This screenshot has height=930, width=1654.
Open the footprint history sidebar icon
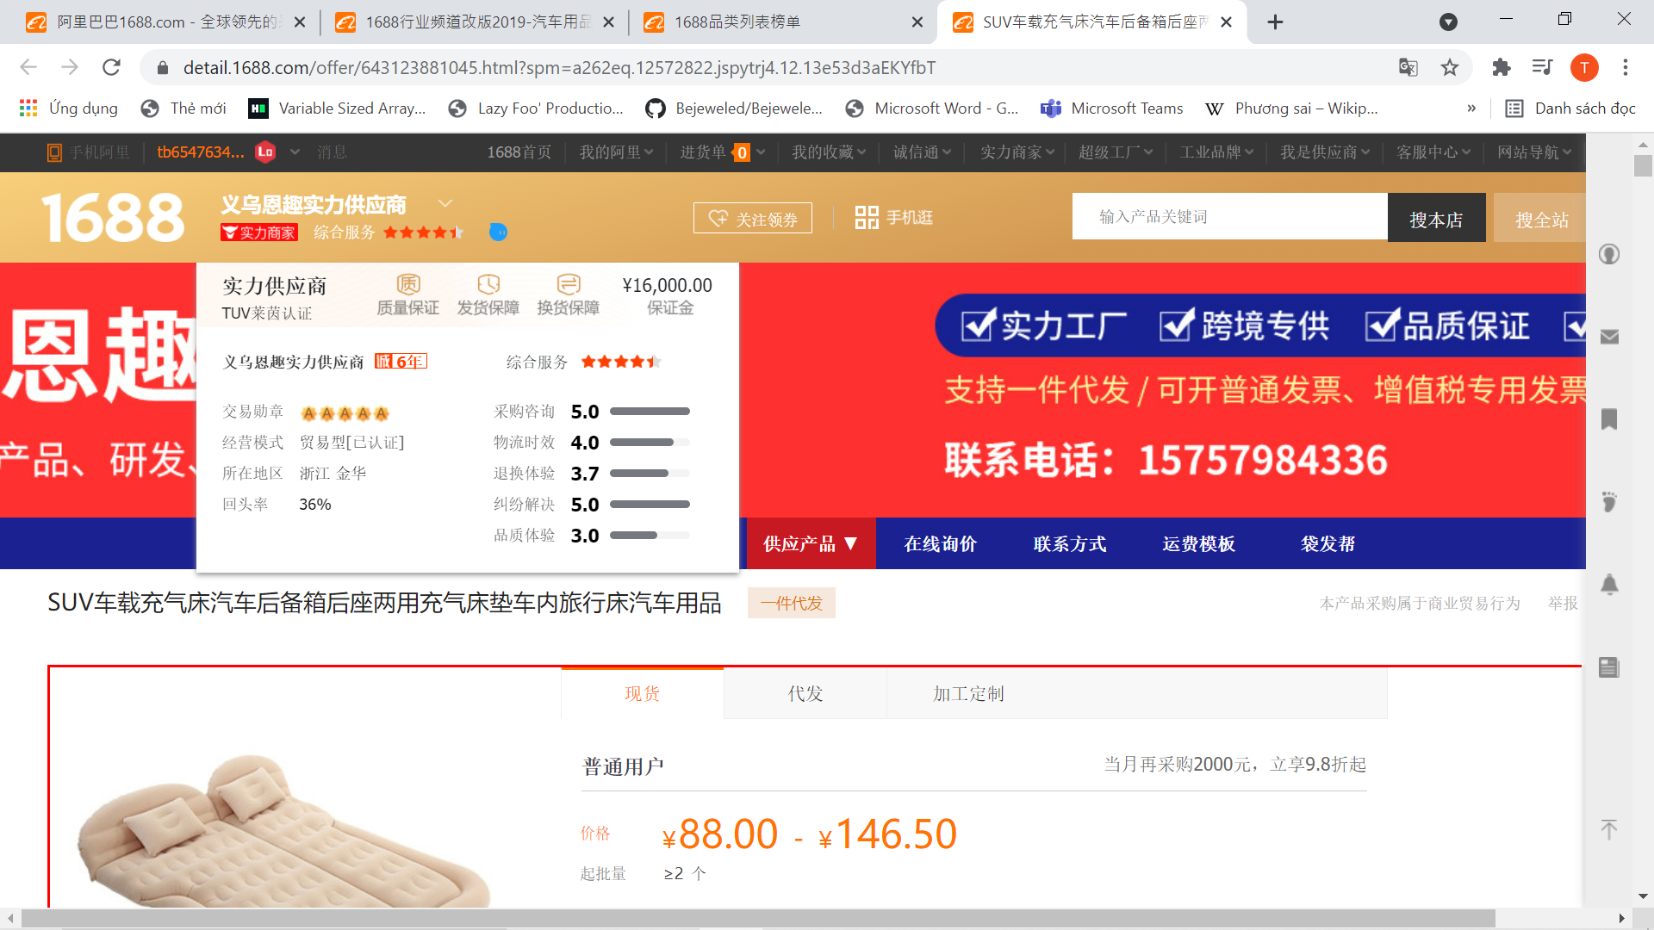click(x=1609, y=502)
